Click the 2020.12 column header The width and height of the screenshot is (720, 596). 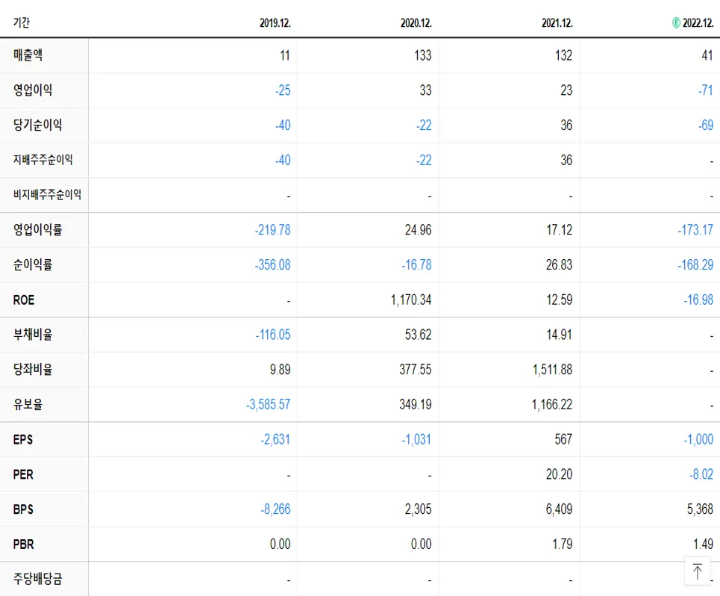416,22
